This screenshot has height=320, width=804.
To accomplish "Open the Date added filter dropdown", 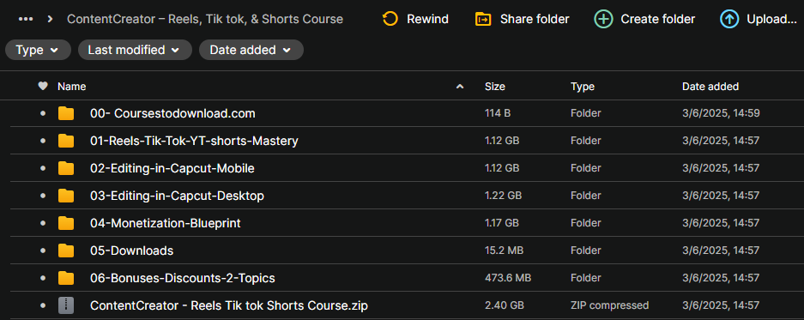I will (x=251, y=51).
